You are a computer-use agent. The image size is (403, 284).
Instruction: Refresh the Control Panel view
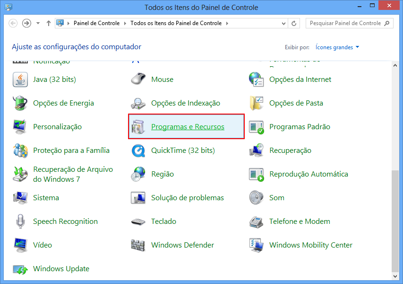coord(294,24)
